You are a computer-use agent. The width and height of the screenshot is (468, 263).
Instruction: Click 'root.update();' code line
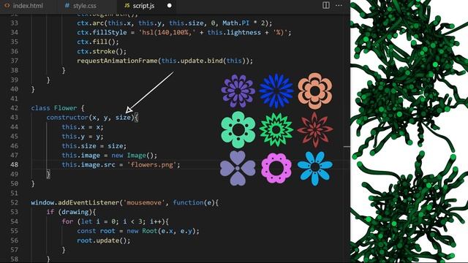104,240
